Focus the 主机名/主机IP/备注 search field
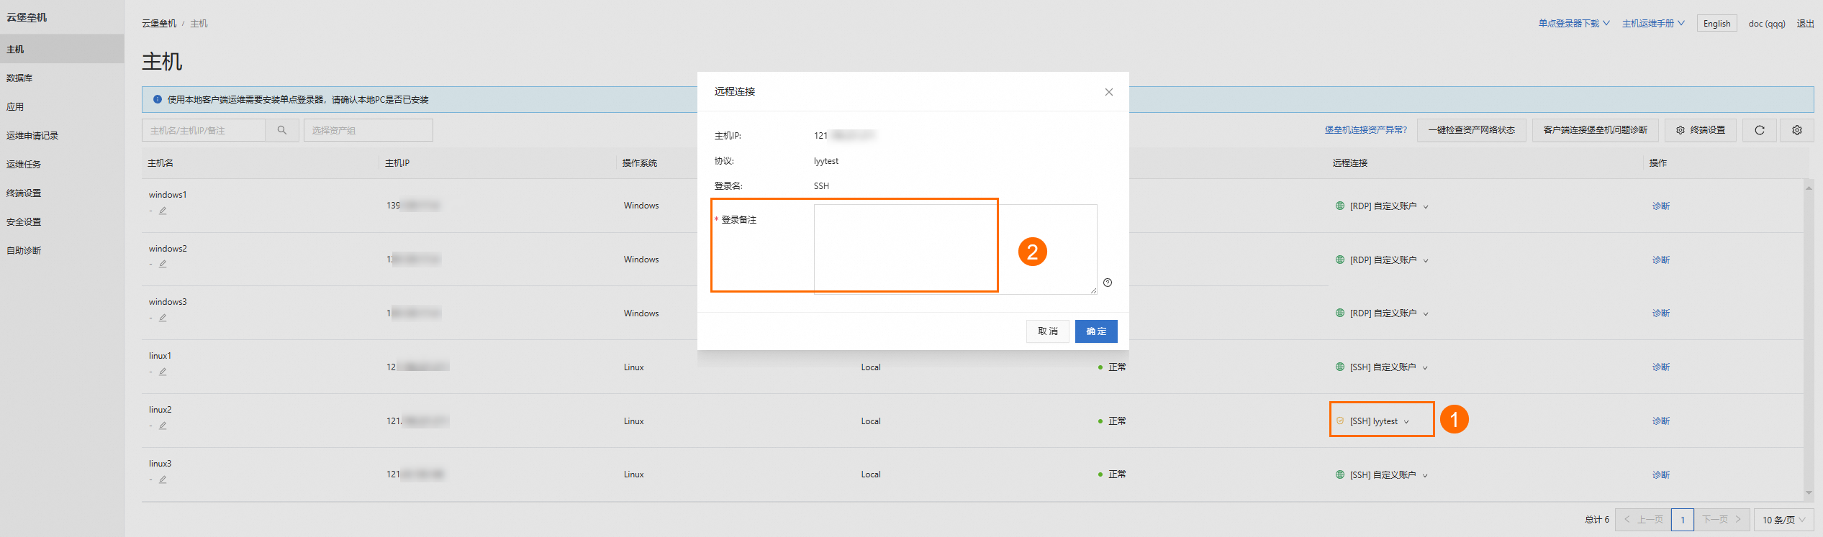Screen dimensions: 1823x537 [204, 130]
